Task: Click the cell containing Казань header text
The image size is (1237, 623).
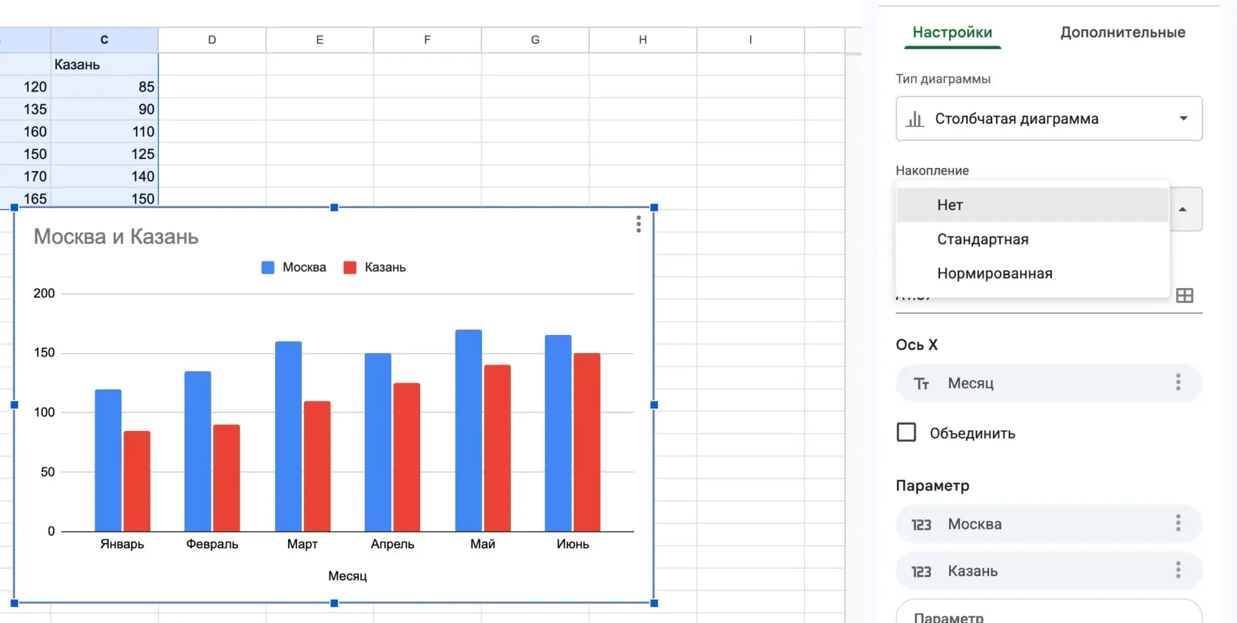Action: point(104,64)
